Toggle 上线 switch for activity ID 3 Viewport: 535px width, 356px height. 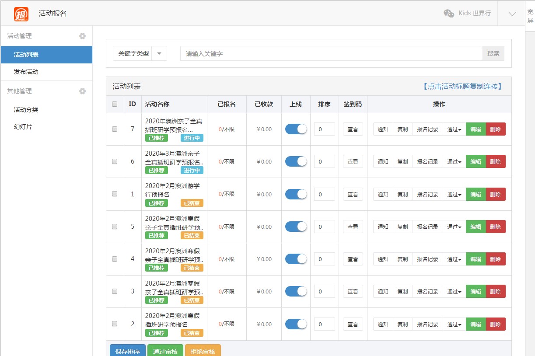(296, 291)
